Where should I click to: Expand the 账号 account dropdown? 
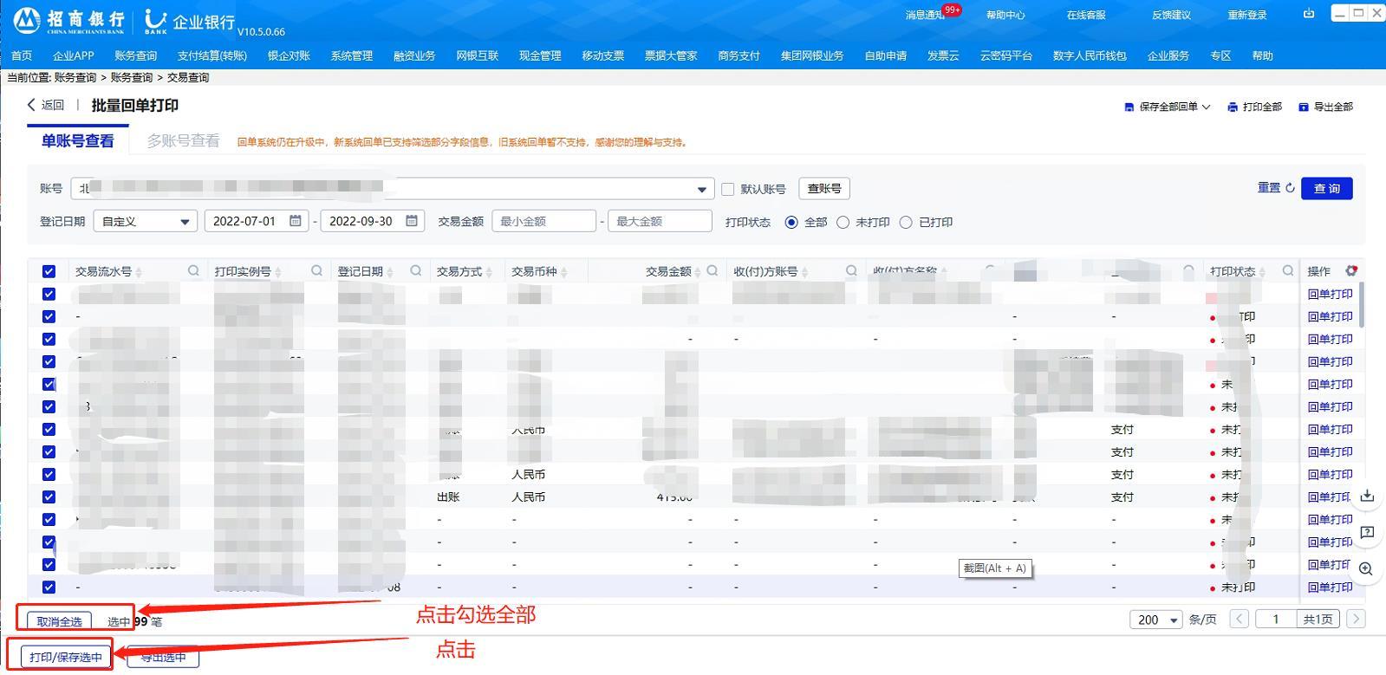click(701, 189)
